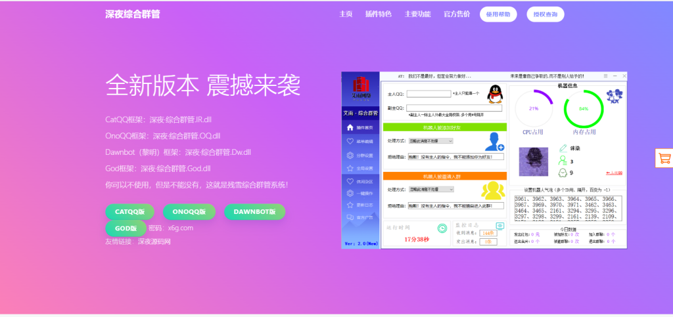Open 插件特色 in the top navigation
The width and height of the screenshot is (673, 317).
pos(378,14)
